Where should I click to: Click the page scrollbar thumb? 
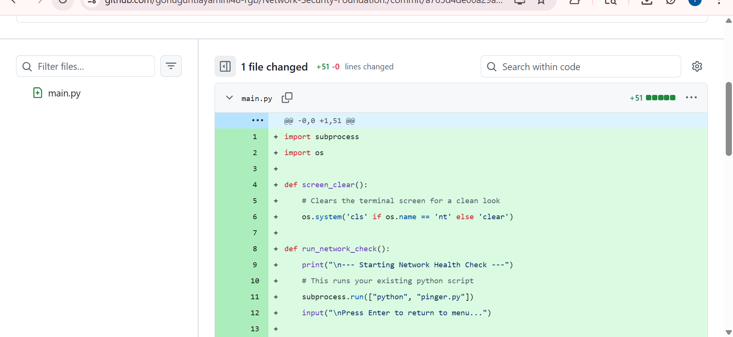[729, 119]
